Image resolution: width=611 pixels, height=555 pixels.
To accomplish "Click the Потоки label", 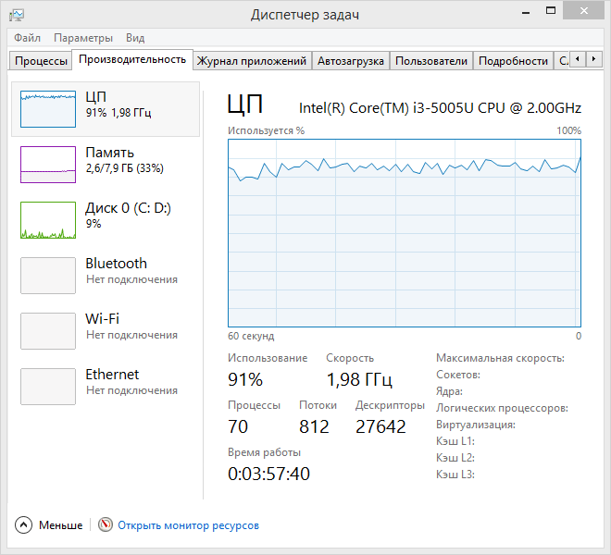I will pyautogui.click(x=318, y=405).
